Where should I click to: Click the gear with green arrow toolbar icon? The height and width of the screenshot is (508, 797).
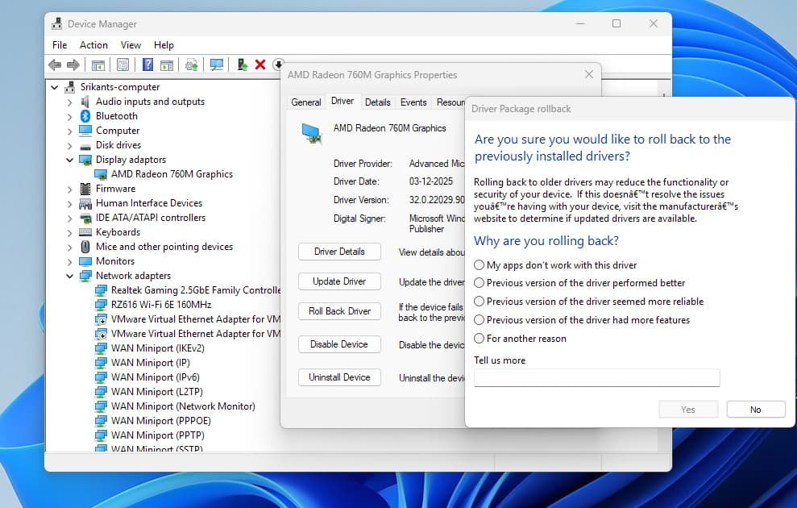(x=191, y=65)
